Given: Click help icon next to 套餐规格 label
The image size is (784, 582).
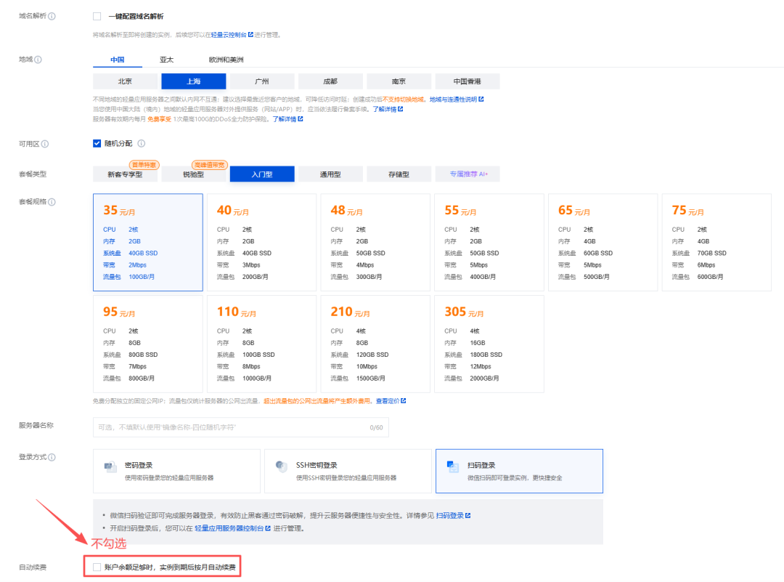Looking at the screenshot, I should (x=52, y=201).
